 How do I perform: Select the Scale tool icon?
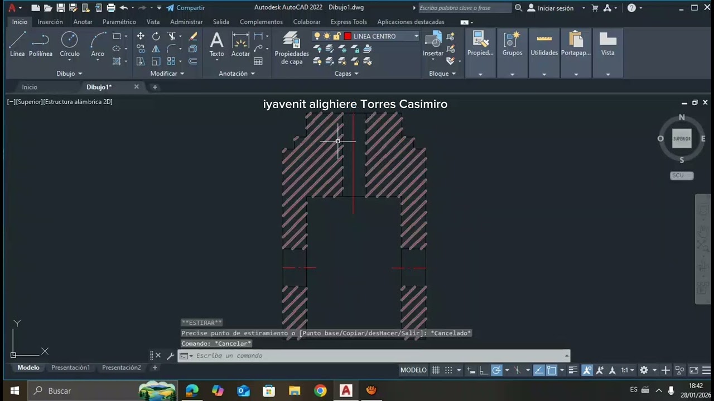tap(156, 61)
